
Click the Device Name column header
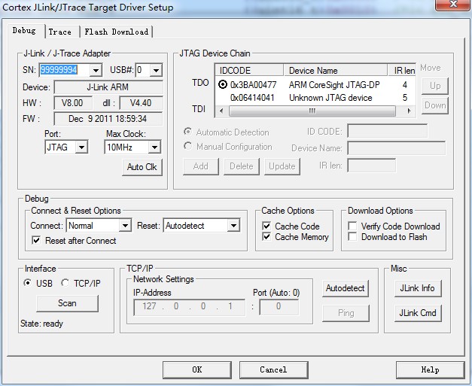[x=335, y=71]
